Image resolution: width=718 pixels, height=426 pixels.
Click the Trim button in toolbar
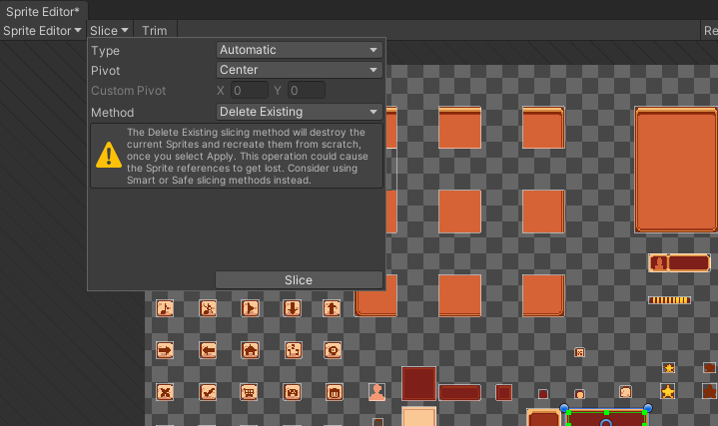coord(155,31)
